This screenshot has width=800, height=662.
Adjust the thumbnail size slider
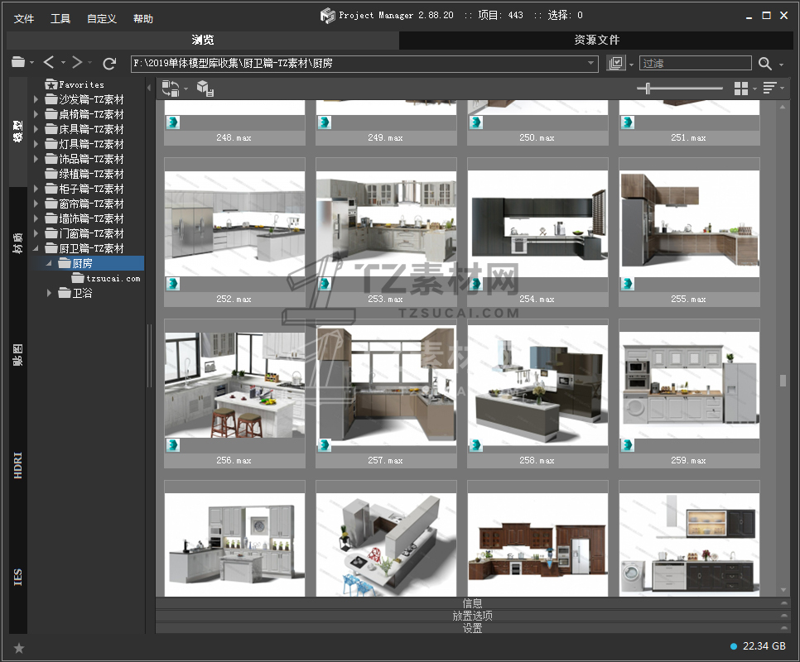[648, 89]
